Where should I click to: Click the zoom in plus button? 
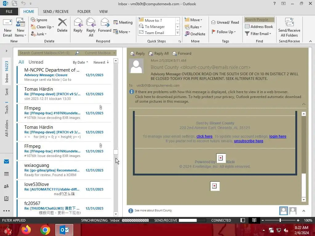[298, 220]
